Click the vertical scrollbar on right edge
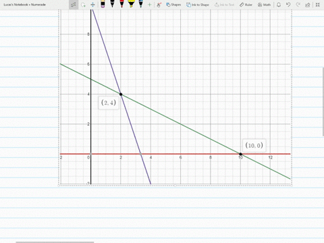The image size is (324, 243). (x=323, y=102)
